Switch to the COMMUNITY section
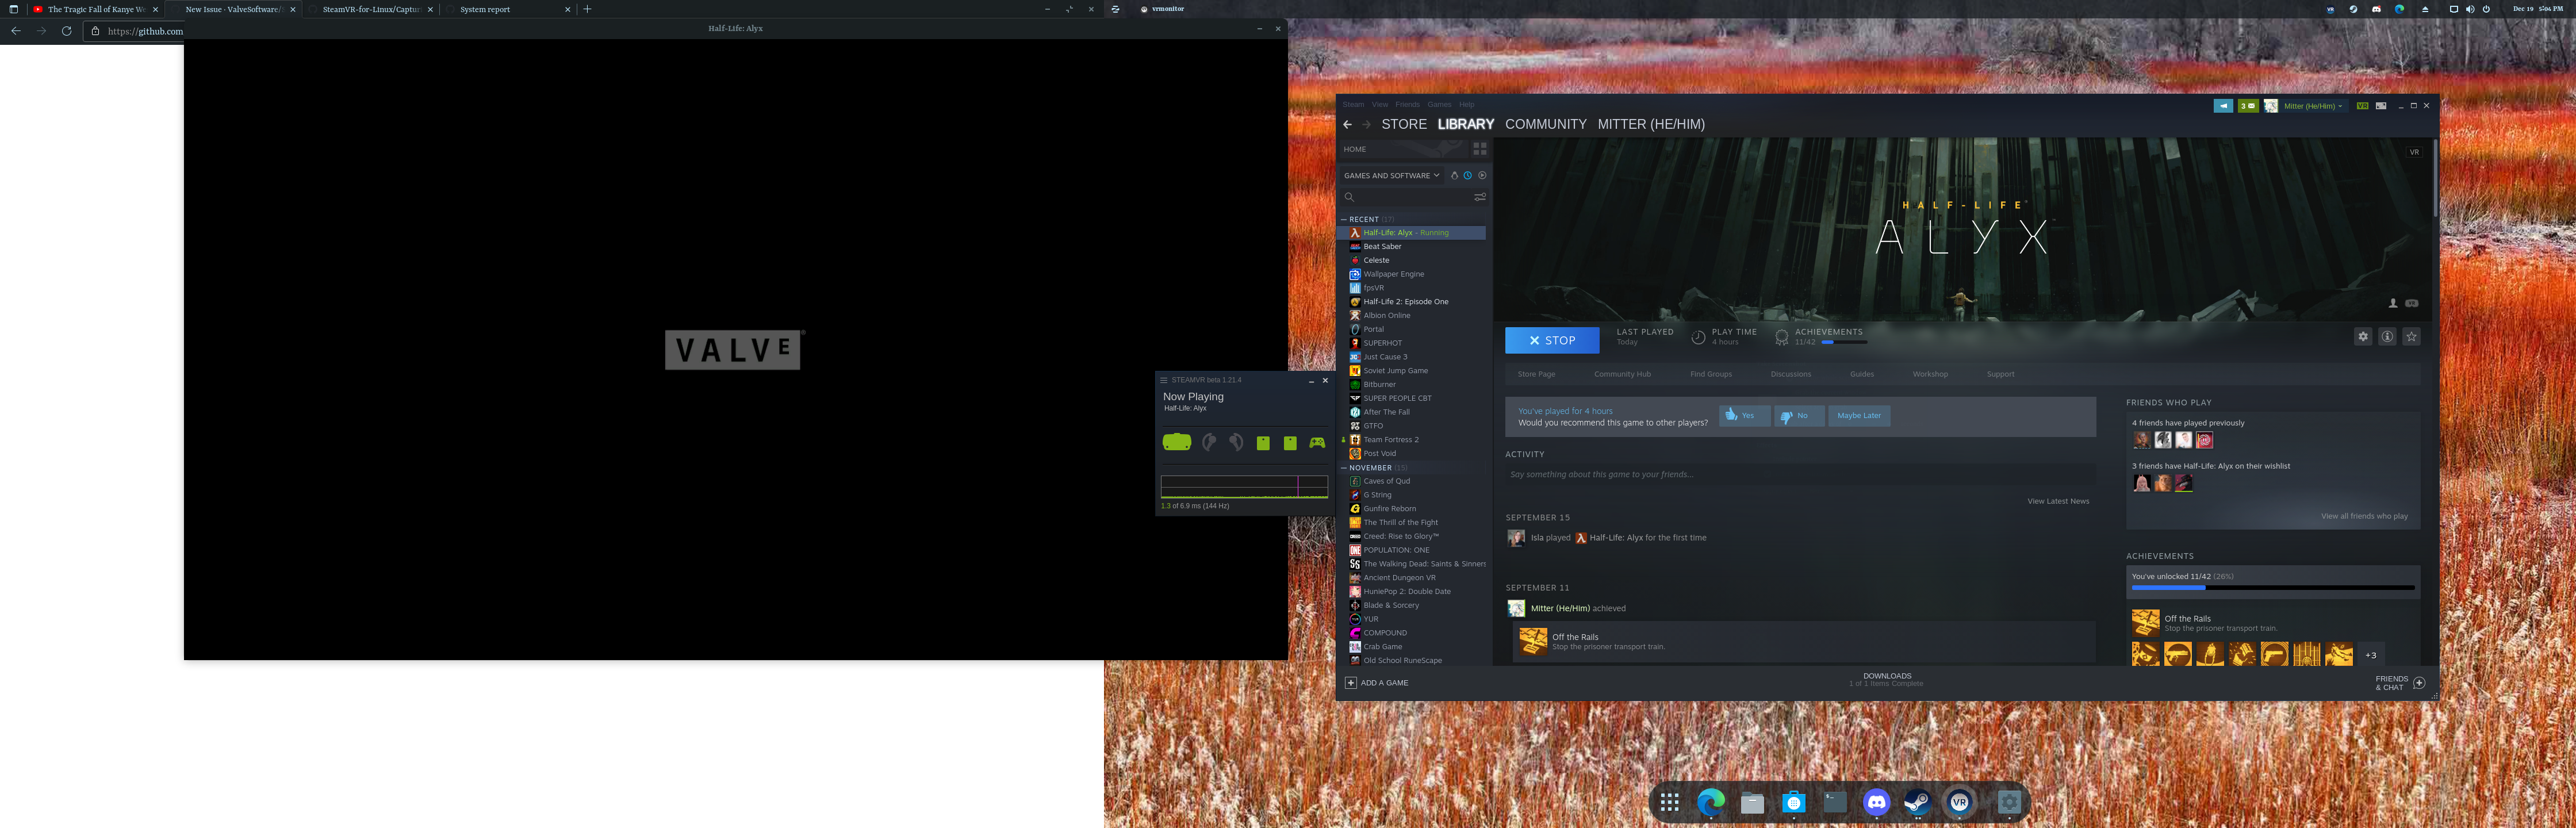 (1546, 124)
